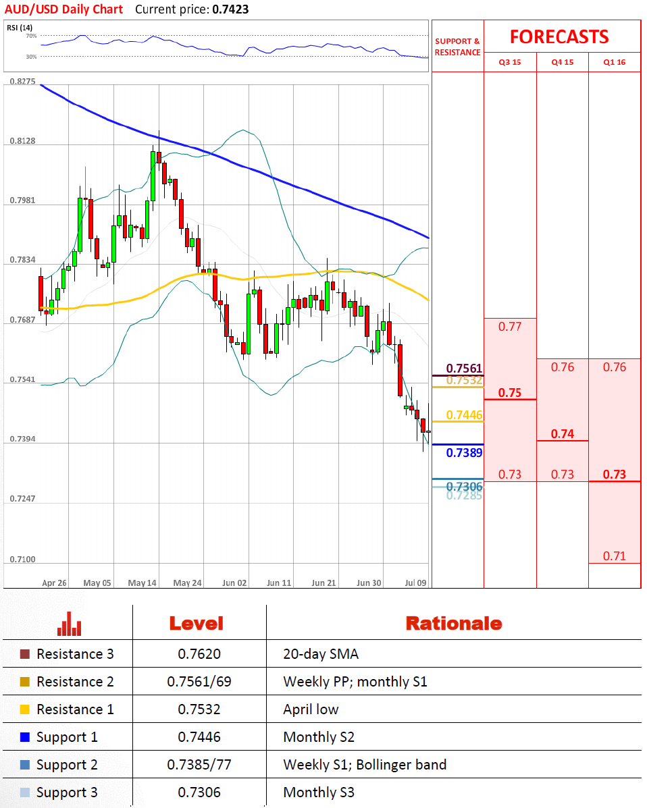Click the Resistance 2 gold color swatch
The width and height of the screenshot is (647, 808).
coord(25,682)
